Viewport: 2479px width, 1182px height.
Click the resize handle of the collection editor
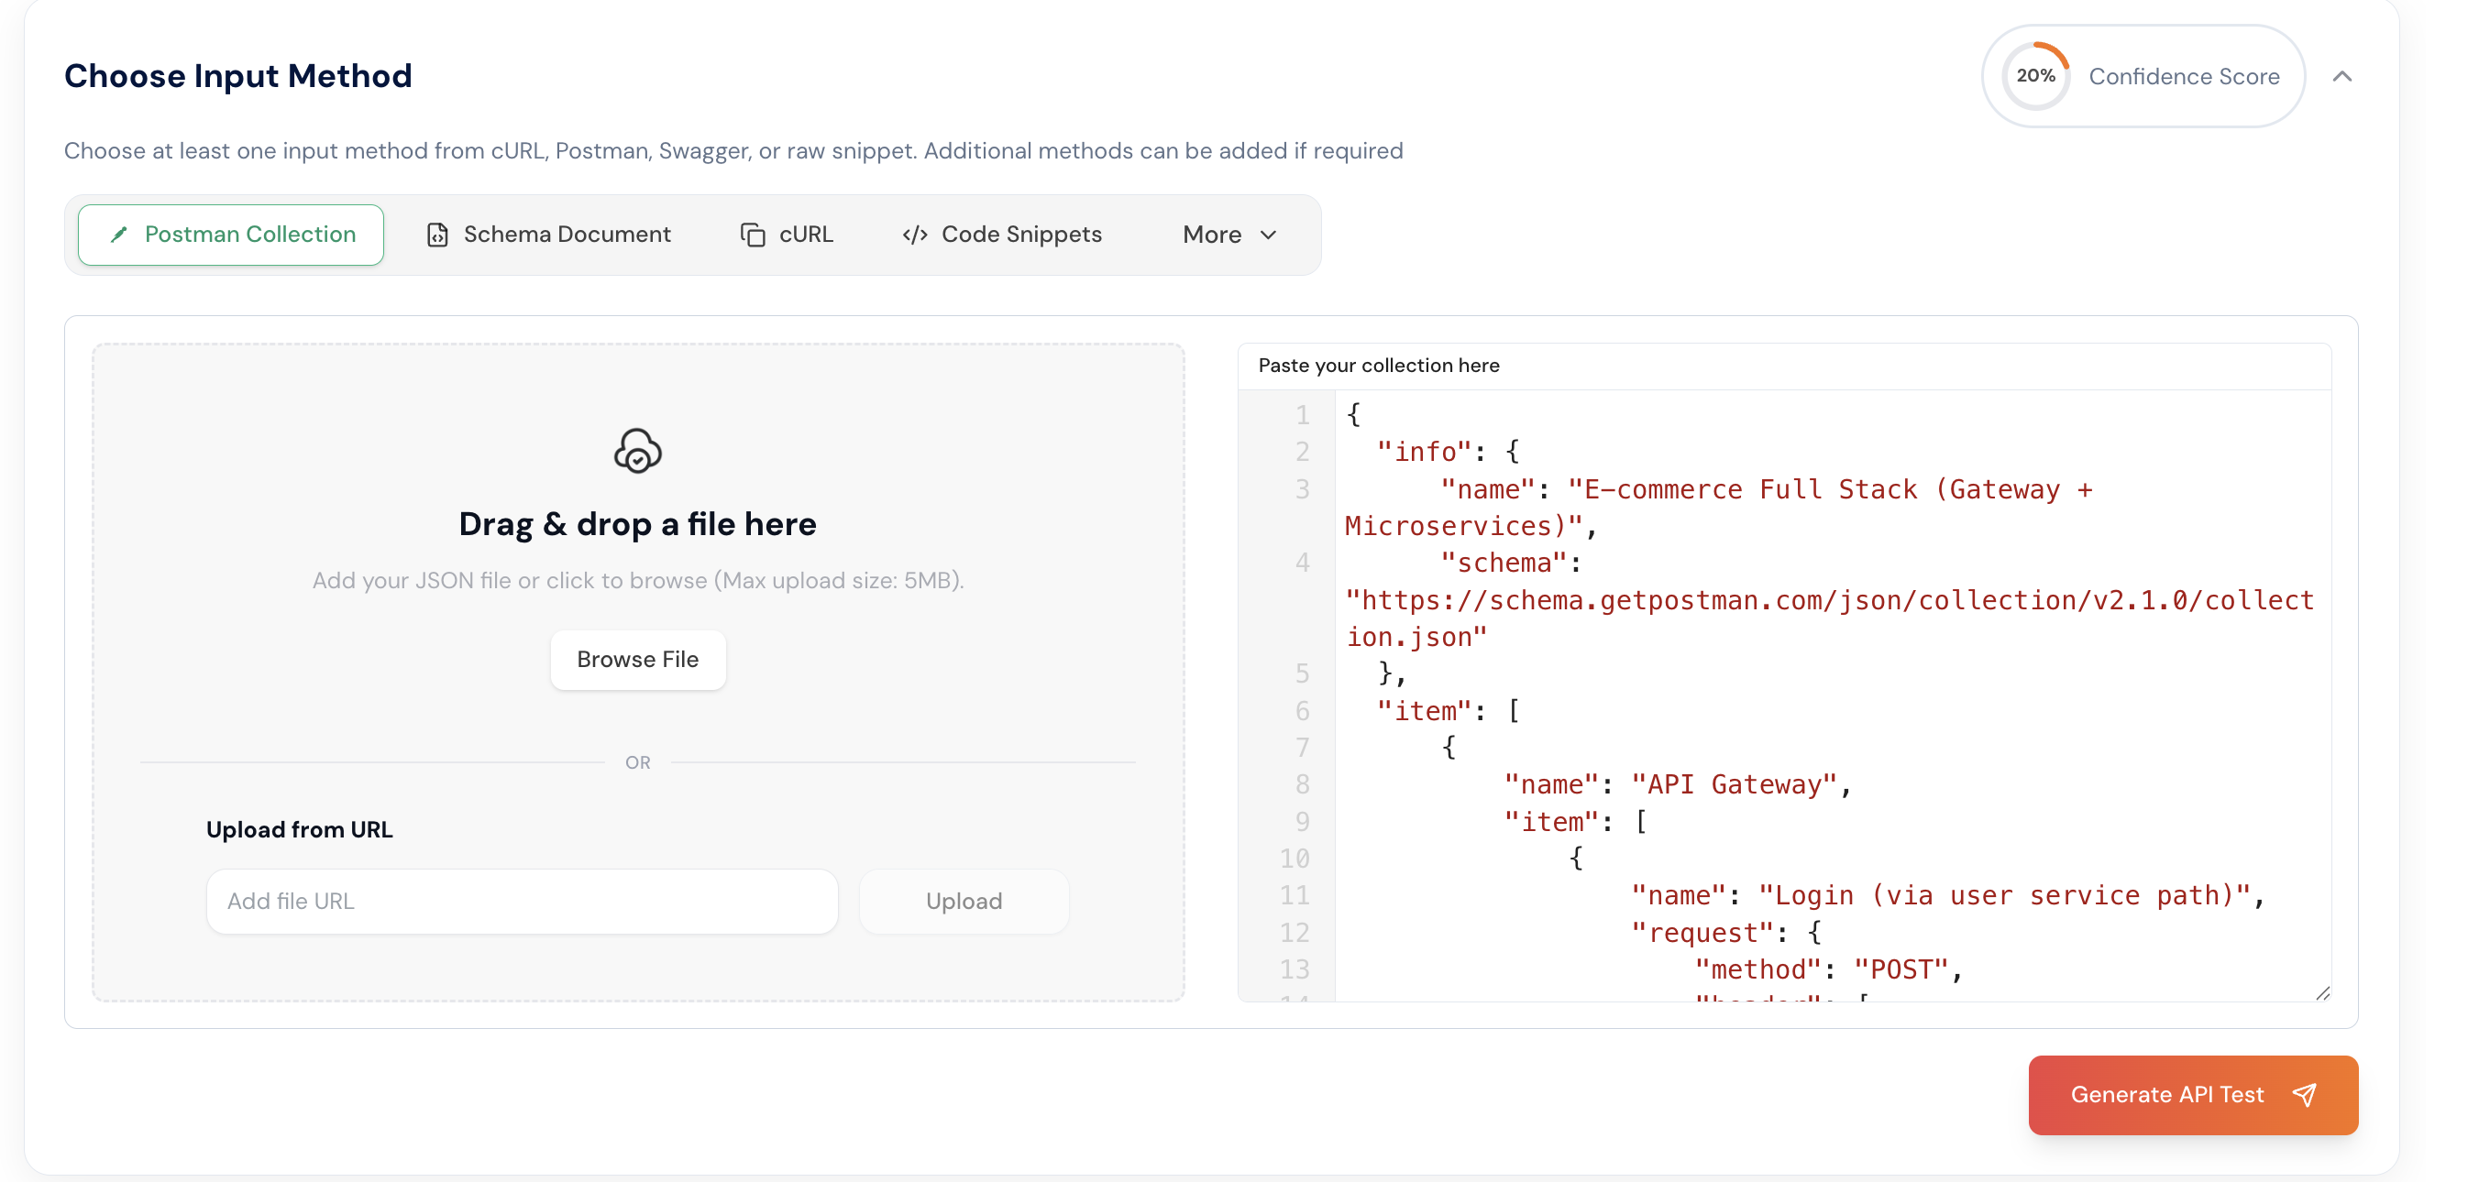(x=2323, y=992)
